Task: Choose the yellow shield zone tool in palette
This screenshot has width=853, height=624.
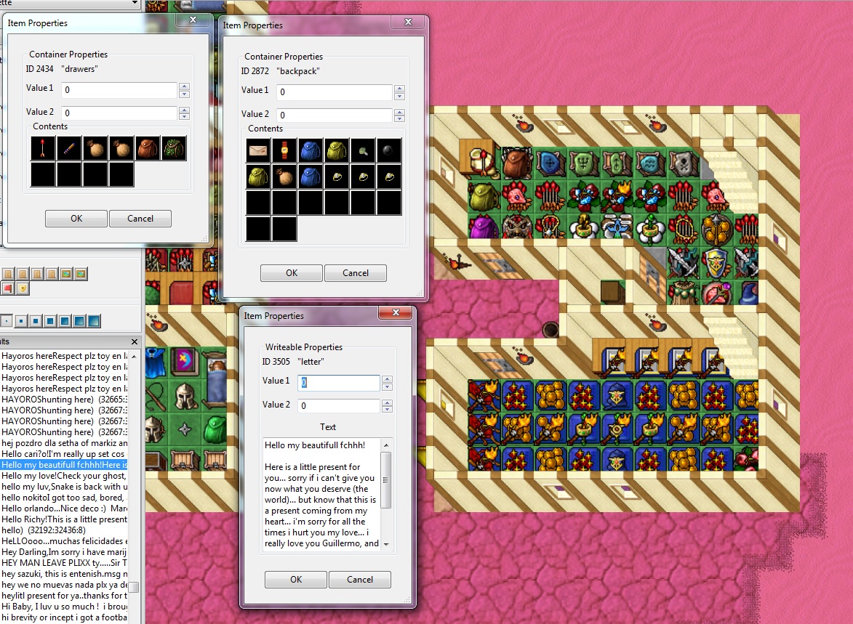Action: point(23,288)
